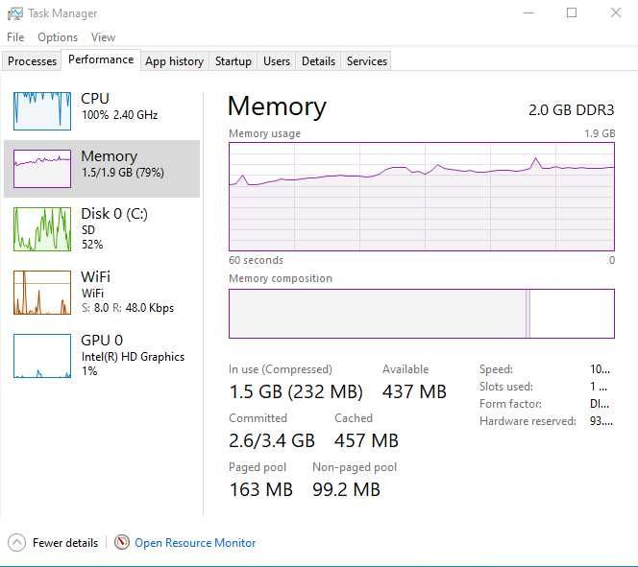Close the Task Manager window

point(616,13)
